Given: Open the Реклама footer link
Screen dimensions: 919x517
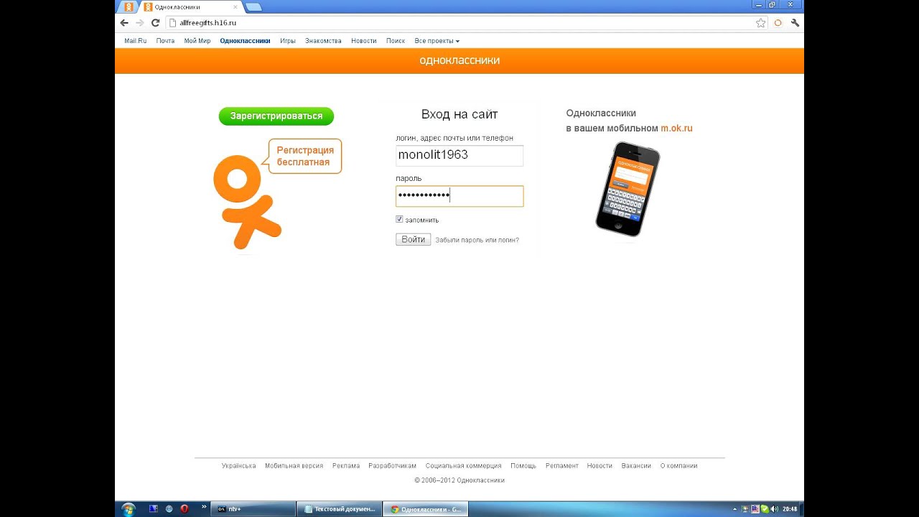Looking at the screenshot, I should (x=346, y=466).
